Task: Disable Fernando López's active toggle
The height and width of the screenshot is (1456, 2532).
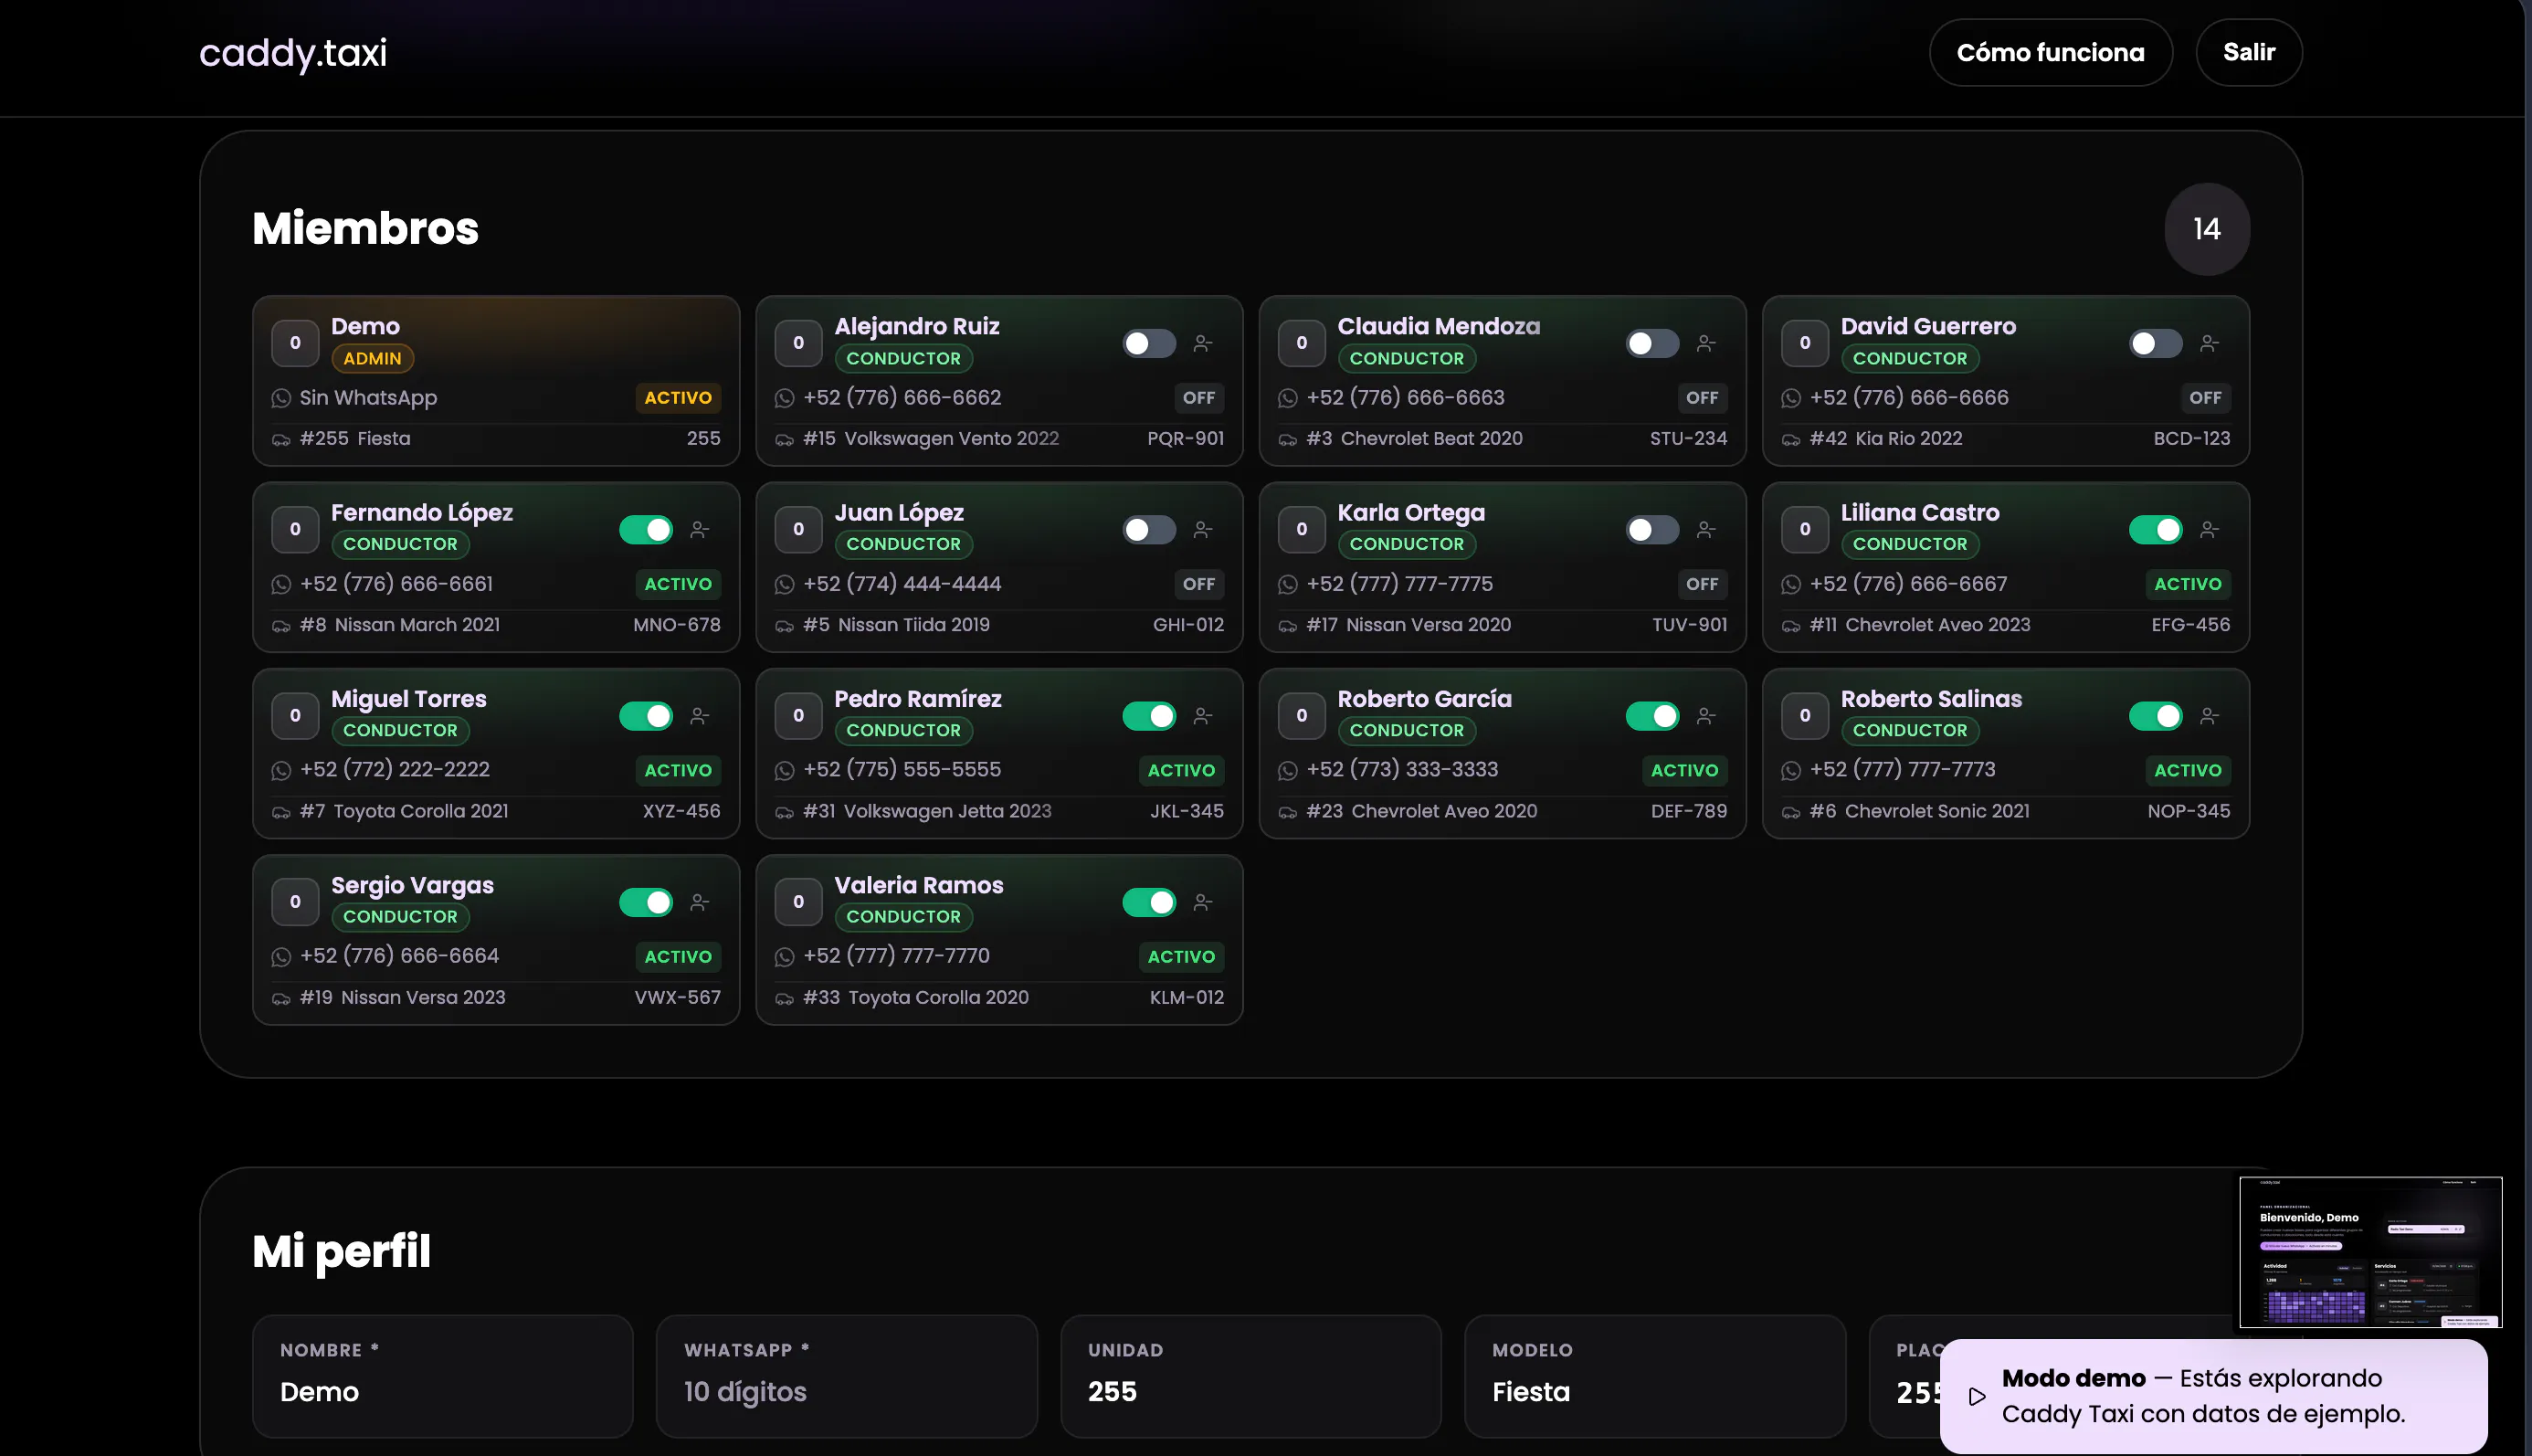Action: 646,529
